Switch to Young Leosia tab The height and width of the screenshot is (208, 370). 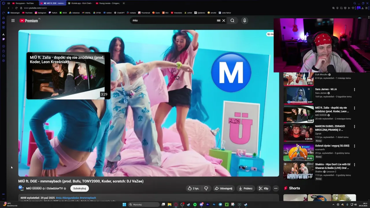click(108, 3)
